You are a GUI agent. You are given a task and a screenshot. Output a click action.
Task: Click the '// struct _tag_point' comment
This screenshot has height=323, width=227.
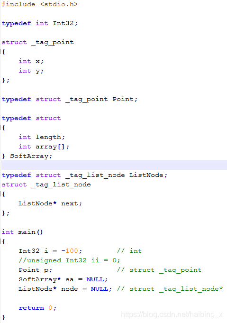point(159,270)
